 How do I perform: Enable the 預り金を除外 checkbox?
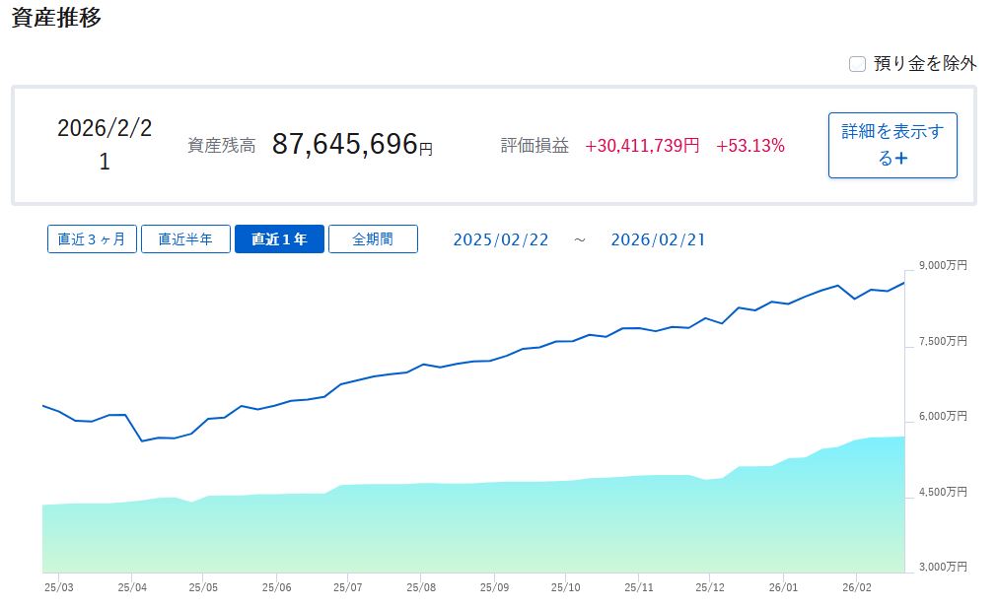tap(857, 64)
